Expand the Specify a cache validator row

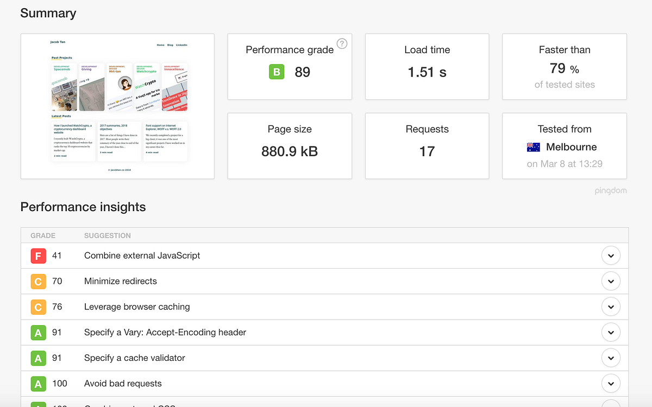pyautogui.click(x=611, y=358)
